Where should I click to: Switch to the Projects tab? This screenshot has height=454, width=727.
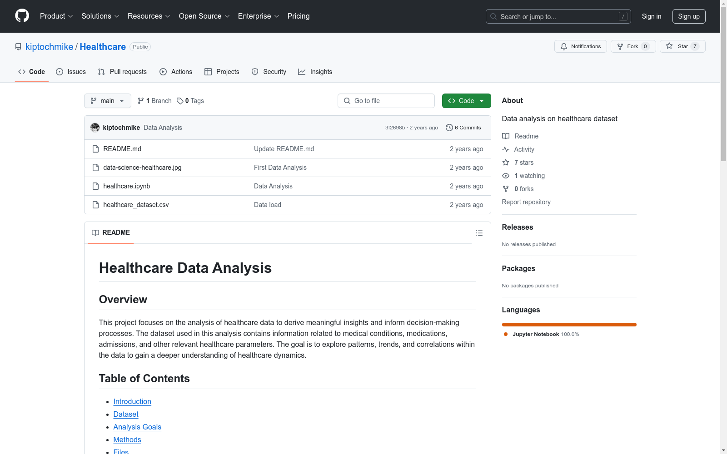222,72
